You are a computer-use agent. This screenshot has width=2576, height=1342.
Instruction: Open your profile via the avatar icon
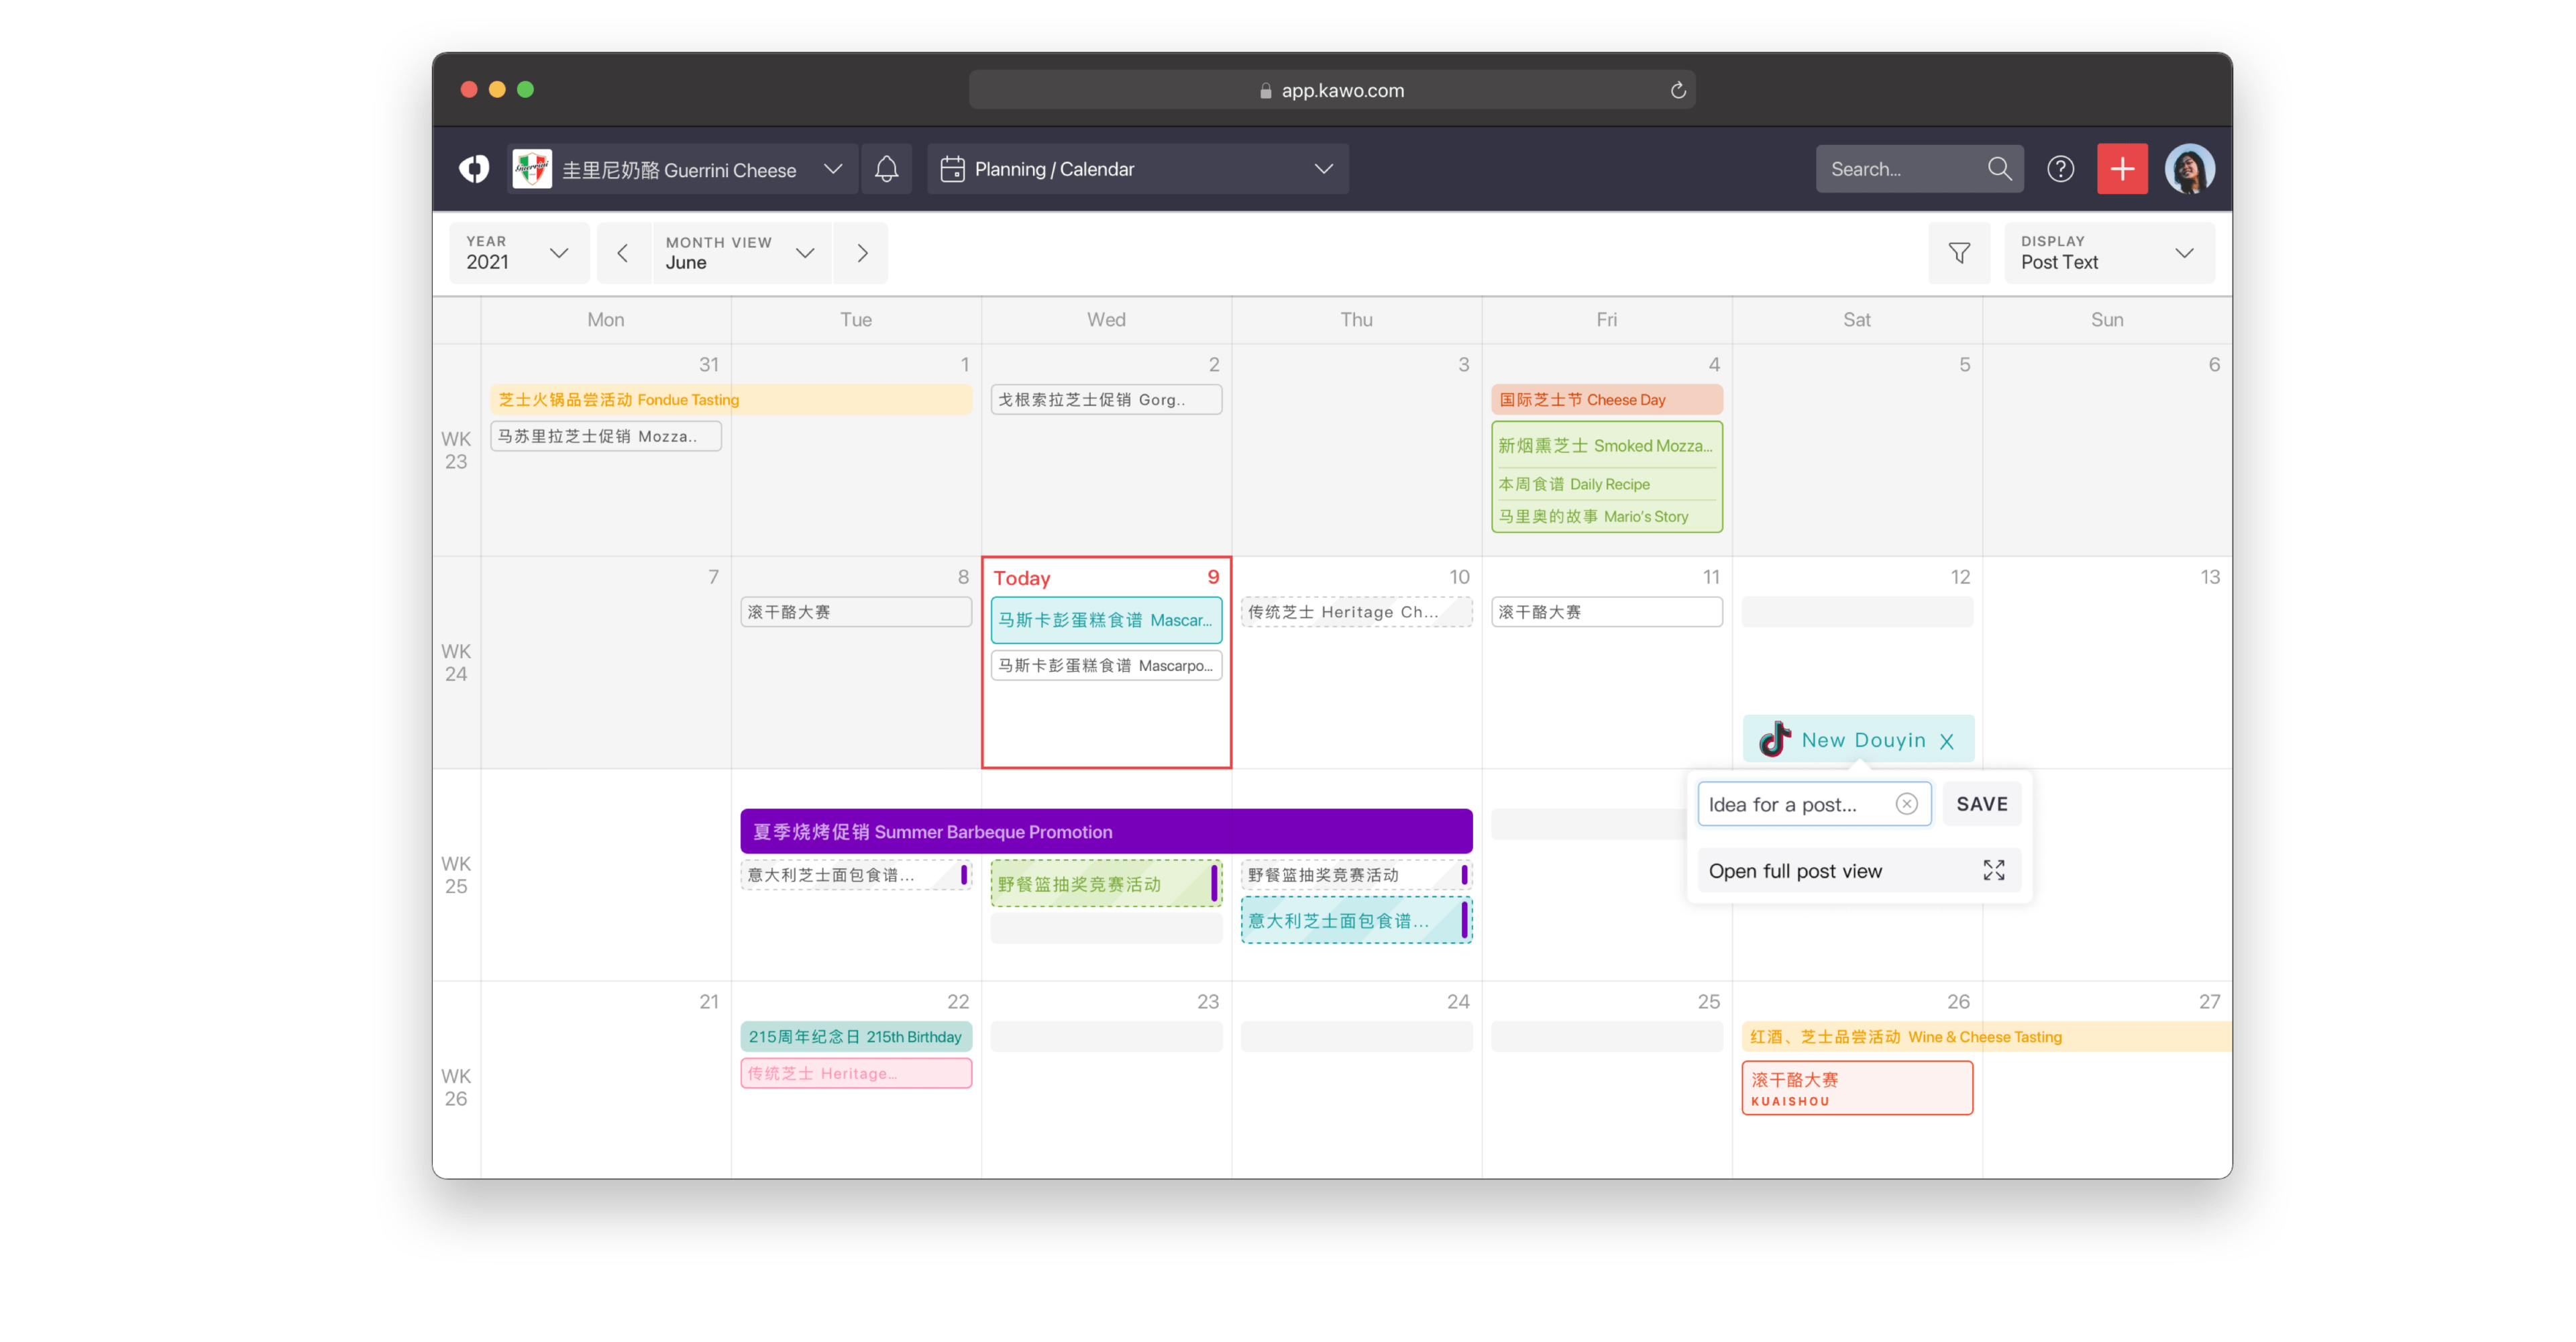(x=2190, y=169)
